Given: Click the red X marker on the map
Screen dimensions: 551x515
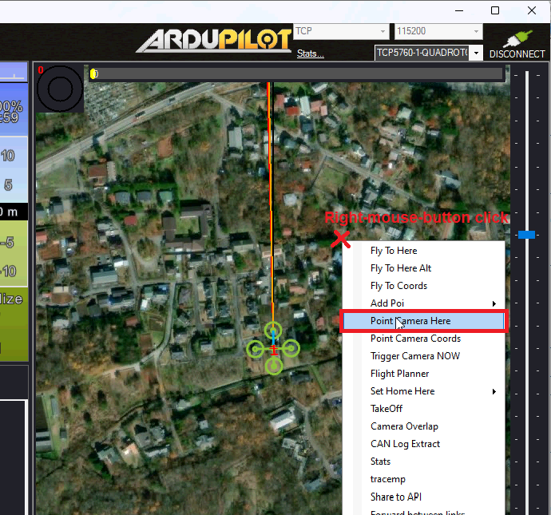Looking at the screenshot, I should 341,238.
